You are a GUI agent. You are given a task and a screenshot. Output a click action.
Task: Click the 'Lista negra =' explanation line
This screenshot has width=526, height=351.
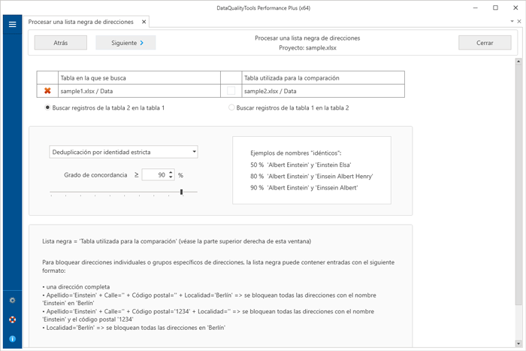(177, 241)
